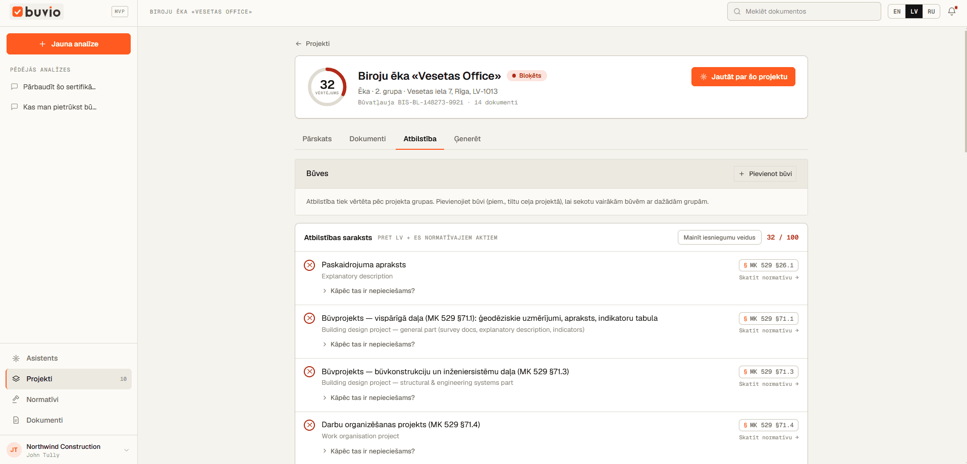The height and width of the screenshot is (464, 967).
Task: Click the red X status for Darbu organizēšanas projekts
Action: click(309, 425)
